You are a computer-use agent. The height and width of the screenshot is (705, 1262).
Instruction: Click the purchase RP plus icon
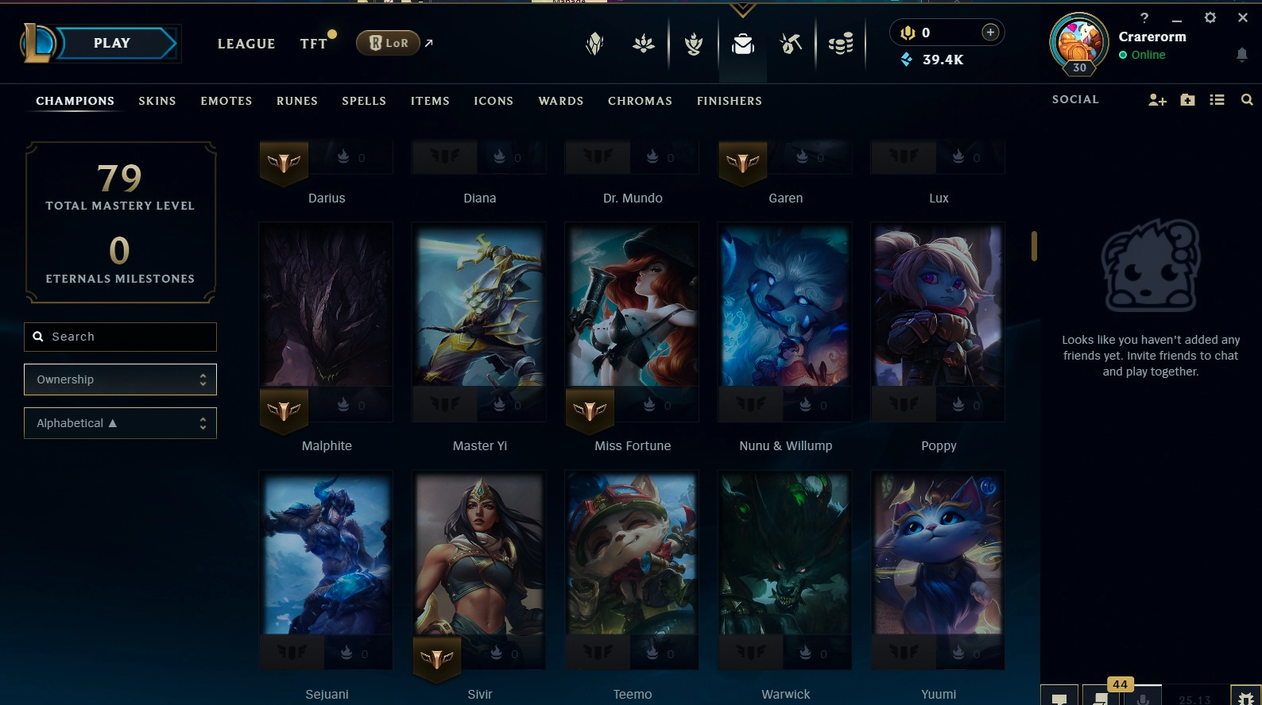coord(990,33)
